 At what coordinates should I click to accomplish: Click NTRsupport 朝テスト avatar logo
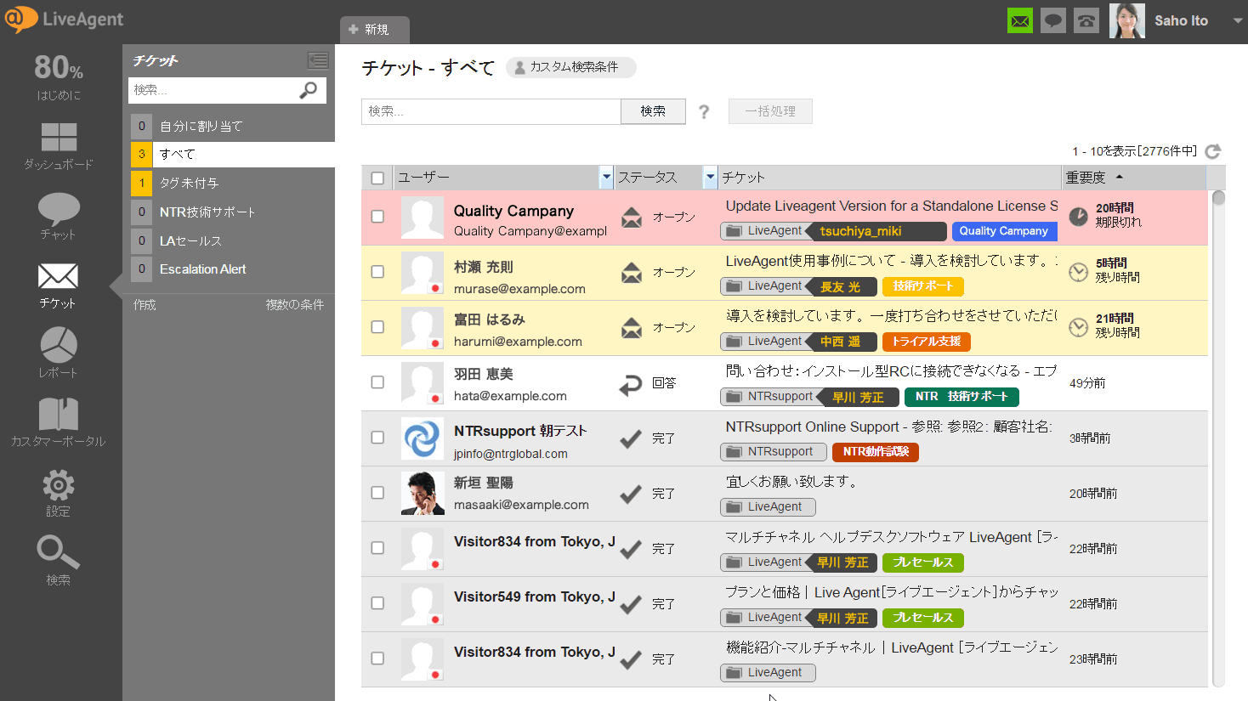coord(423,438)
